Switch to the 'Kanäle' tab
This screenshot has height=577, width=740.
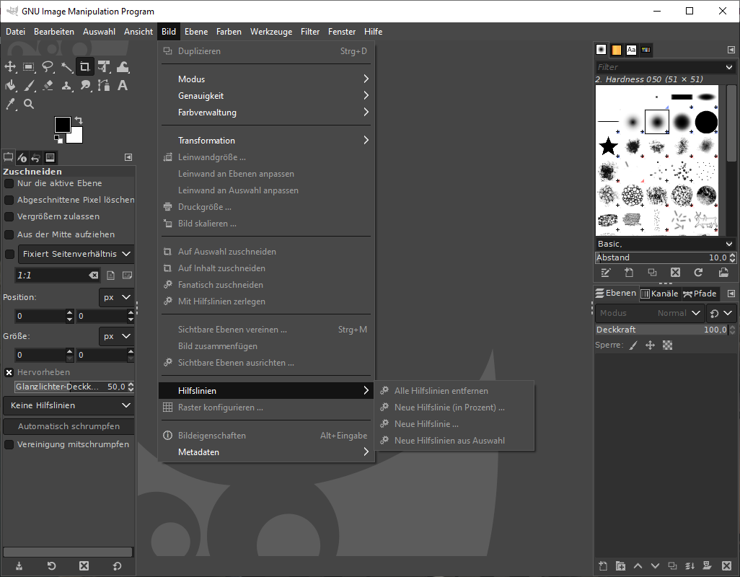tap(659, 294)
